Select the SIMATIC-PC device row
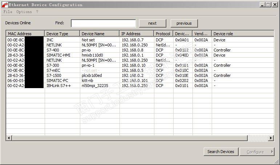This screenshot has width=280, height=165. tap(140, 81)
